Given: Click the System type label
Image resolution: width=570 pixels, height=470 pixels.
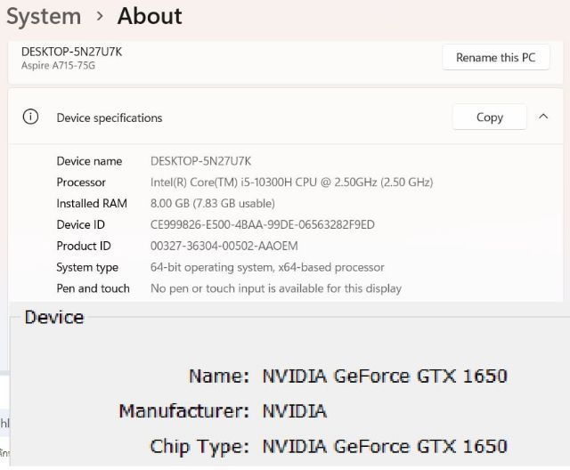Looking at the screenshot, I should pyautogui.click(x=87, y=267).
